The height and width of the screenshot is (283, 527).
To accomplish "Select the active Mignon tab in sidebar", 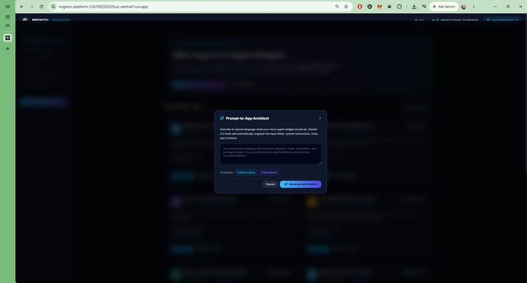I will coord(7,38).
